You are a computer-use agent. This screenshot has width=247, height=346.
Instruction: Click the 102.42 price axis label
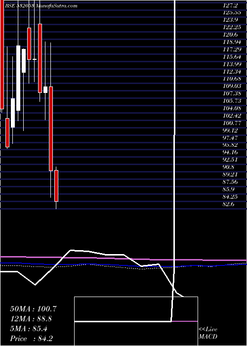pos(232,115)
